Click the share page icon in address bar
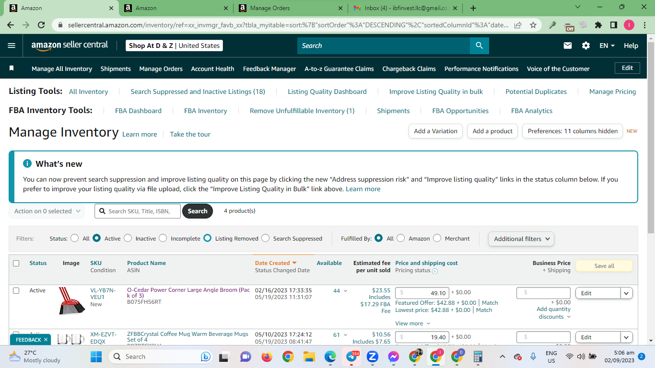This screenshot has width=655, height=368. [518, 25]
